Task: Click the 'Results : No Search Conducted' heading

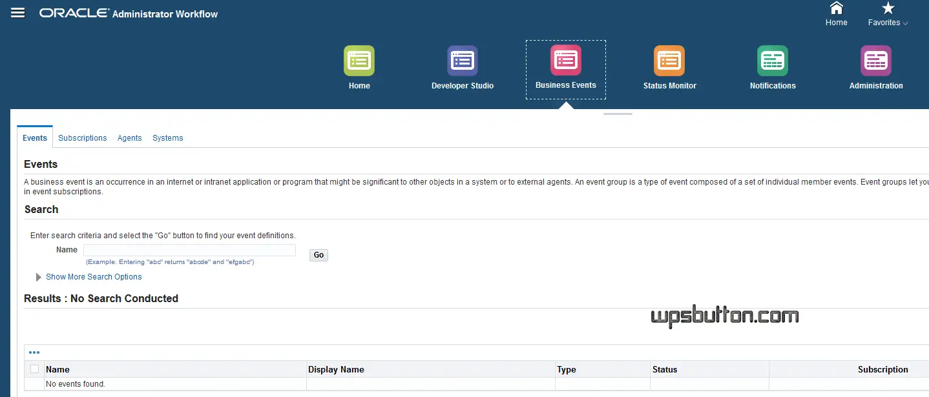Action: 101,298
